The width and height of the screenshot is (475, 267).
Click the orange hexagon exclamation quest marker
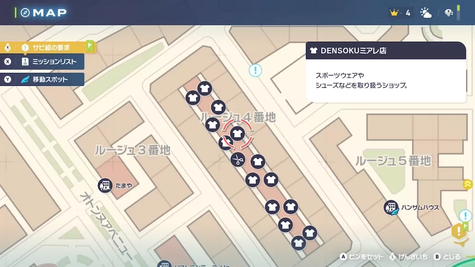(x=459, y=232)
